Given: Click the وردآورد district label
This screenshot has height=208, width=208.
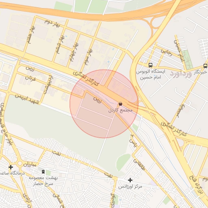Looking at the screenshot, I should point(181,74).
